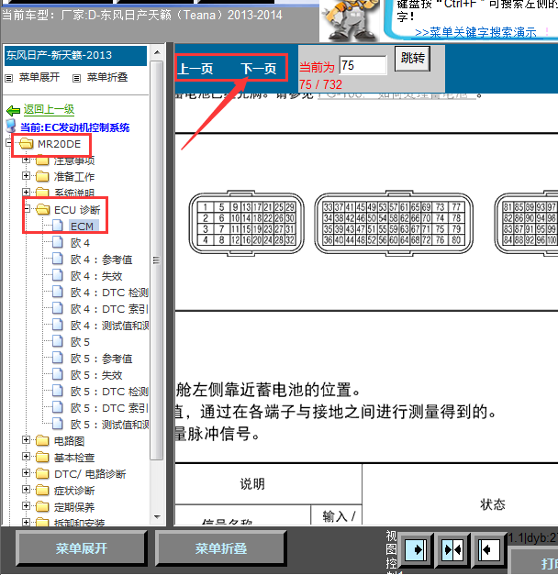Click the page number input field
The height and width of the screenshot is (575, 558).
[363, 65]
